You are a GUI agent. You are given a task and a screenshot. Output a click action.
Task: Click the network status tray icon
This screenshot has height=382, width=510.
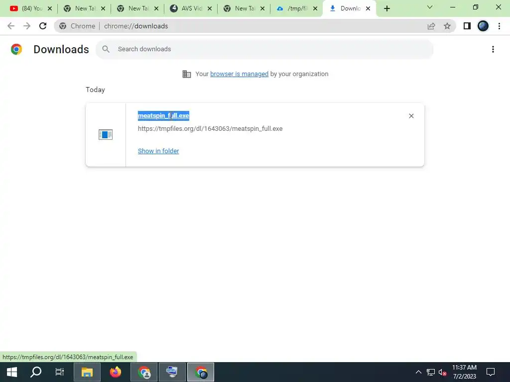point(431,372)
